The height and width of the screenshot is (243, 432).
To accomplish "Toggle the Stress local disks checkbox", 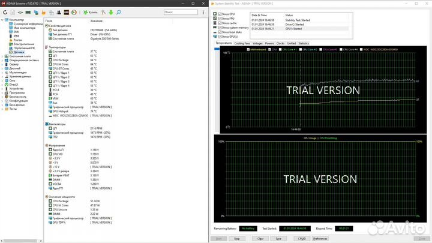I will click(220, 32).
